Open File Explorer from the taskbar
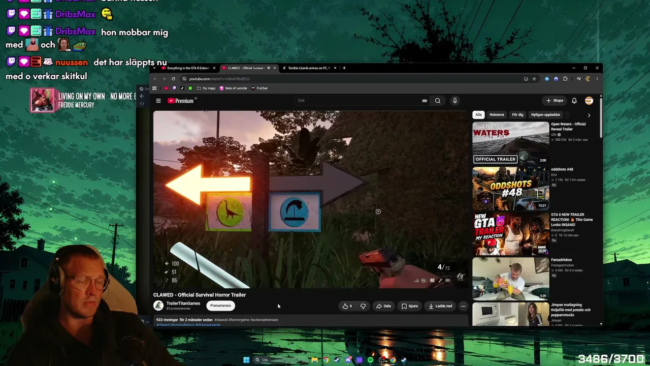The height and width of the screenshot is (366, 650). [x=315, y=360]
